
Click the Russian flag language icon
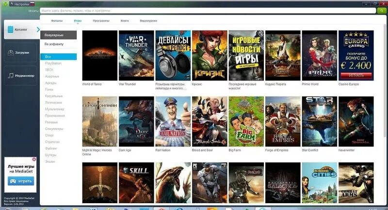32,4
